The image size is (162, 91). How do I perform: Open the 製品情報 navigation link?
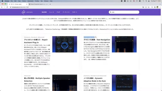pos(44,12)
